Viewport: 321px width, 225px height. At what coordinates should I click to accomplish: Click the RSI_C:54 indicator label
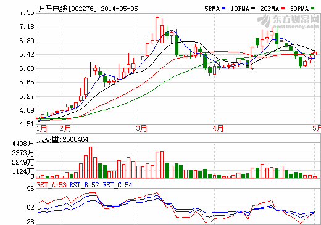pyautogui.click(x=117, y=185)
